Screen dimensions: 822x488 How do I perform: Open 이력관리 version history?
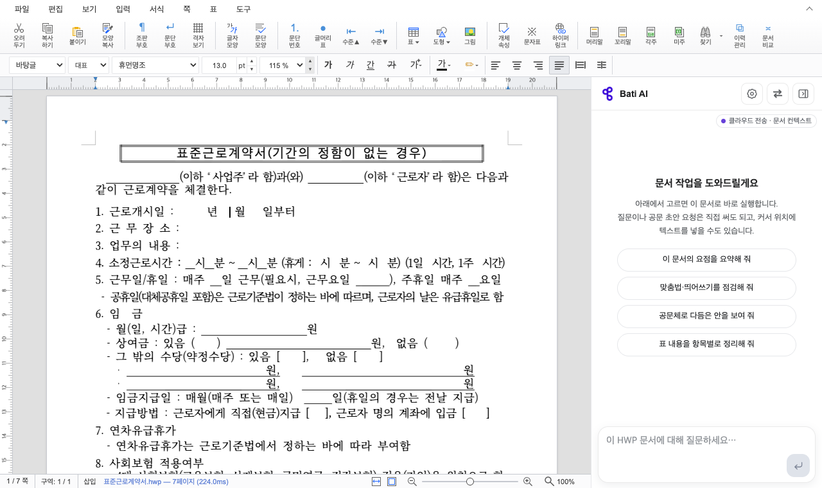click(x=740, y=36)
